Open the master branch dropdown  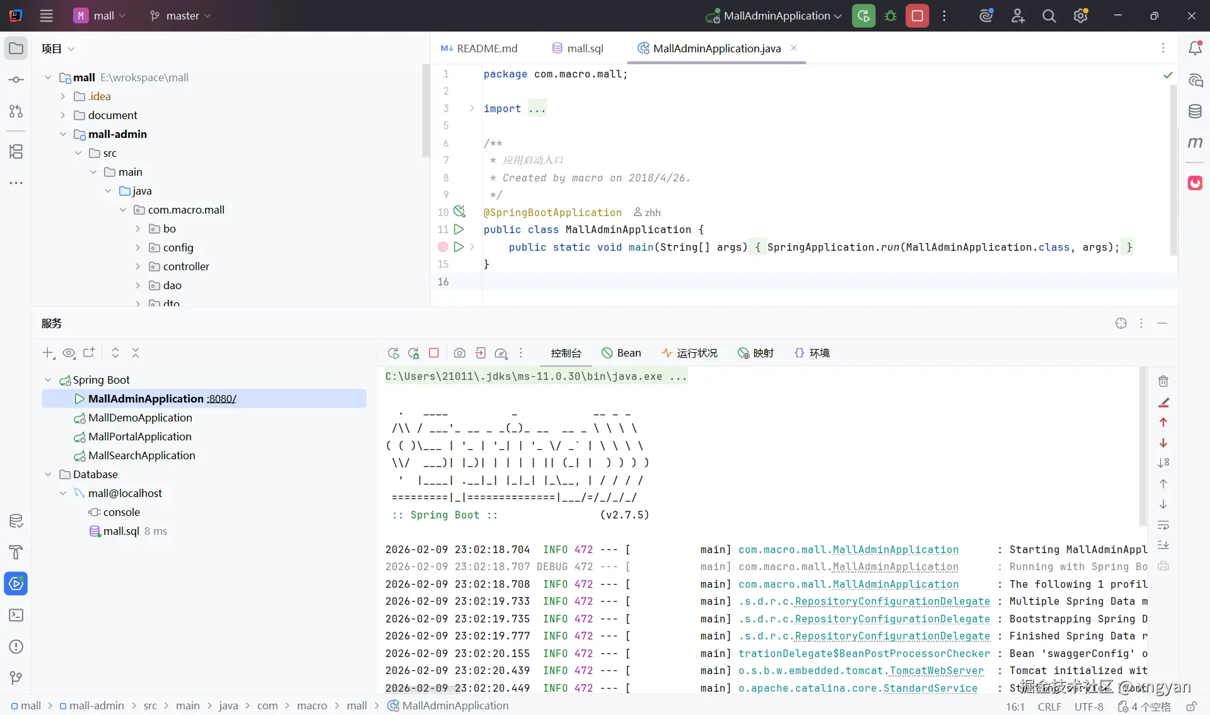click(x=180, y=16)
